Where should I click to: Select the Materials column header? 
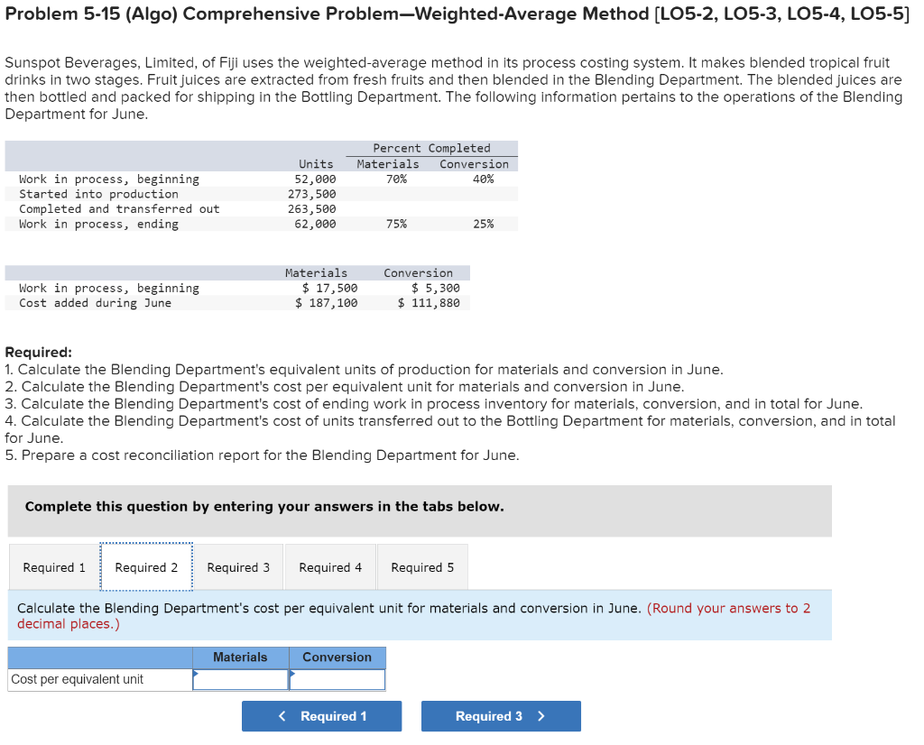(x=241, y=658)
